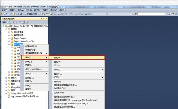
Task: Click the Redo arrow icon
Action: coord(71,14)
